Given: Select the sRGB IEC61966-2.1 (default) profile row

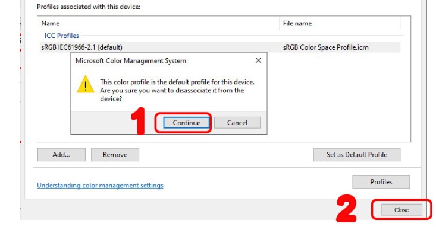Looking at the screenshot, I should 220,47.
